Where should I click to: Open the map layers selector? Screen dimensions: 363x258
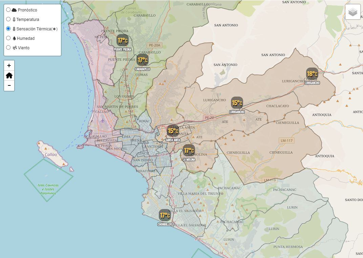point(353,11)
